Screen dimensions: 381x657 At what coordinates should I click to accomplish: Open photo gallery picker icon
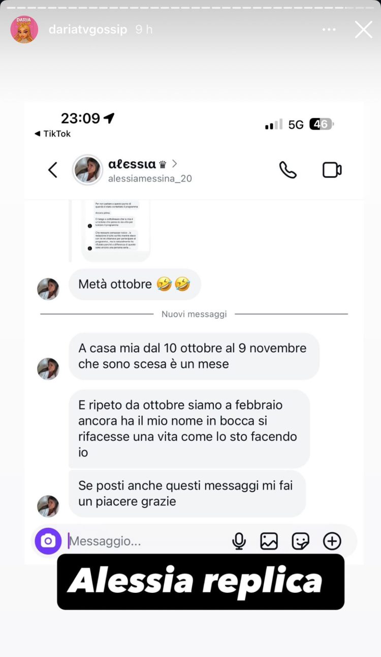click(x=269, y=541)
